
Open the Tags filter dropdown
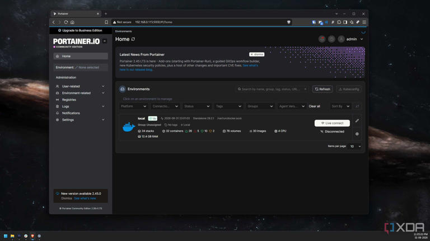(x=228, y=107)
